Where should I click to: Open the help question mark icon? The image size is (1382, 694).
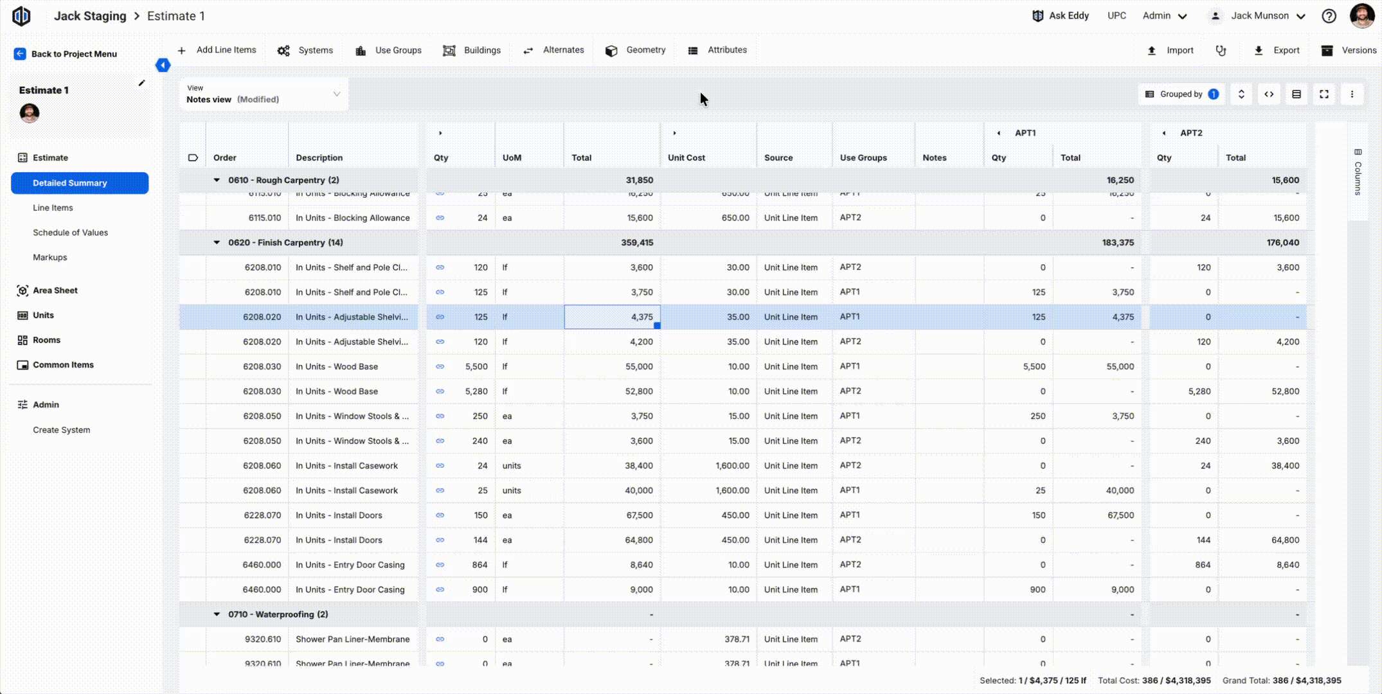pyautogui.click(x=1329, y=16)
